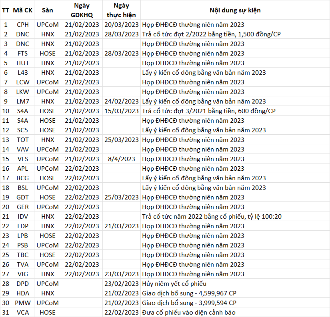The width and height of the screenshot is (330, 317).
Task: Select the 22/02/2023 date in APL row
Action: [x=82, y=168]
